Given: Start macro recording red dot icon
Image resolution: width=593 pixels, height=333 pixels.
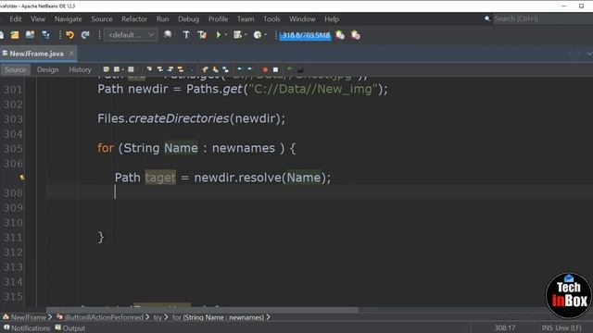Looking at the screenshot, I should [265, 70].
